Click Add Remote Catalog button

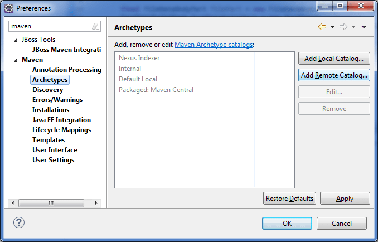(x=334, y=75)
